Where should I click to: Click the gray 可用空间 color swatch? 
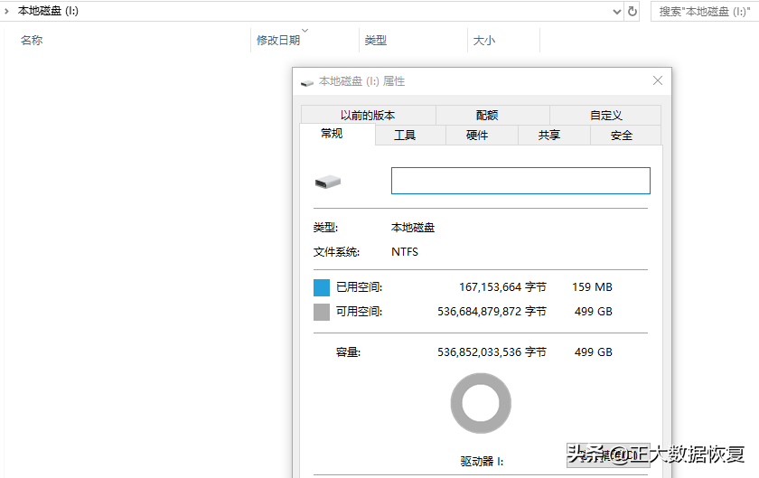point(322,312)
